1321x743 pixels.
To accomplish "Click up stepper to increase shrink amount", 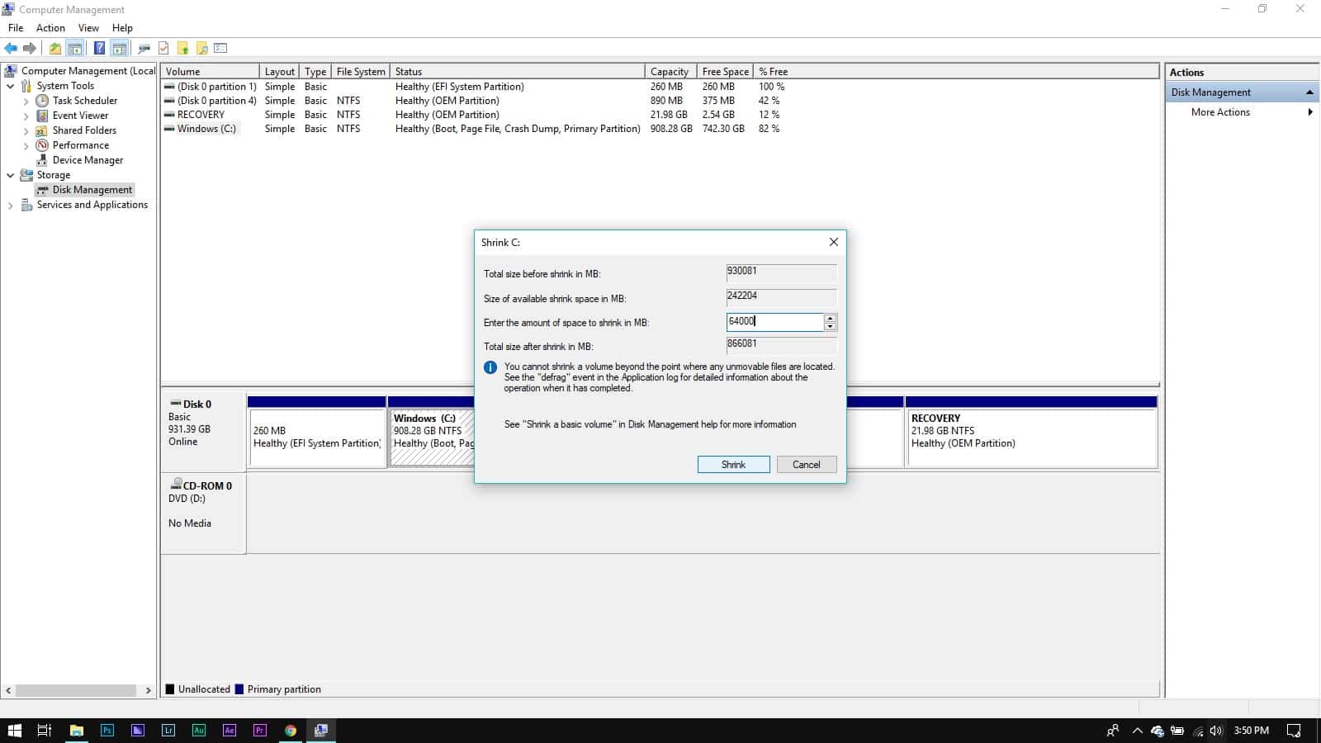I will (x=830, y=318).
